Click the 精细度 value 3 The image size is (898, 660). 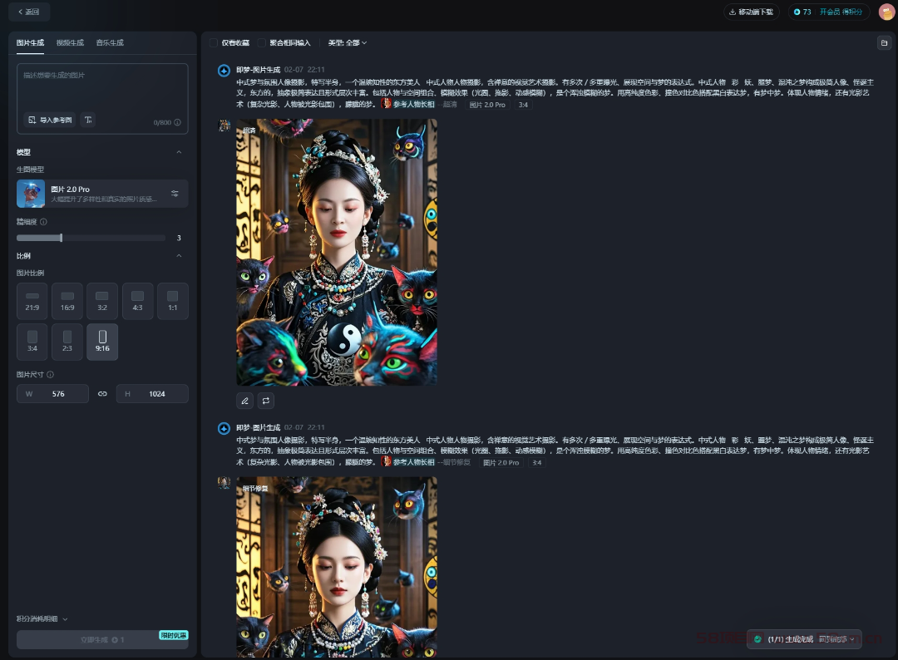click(x=179, y=238)
